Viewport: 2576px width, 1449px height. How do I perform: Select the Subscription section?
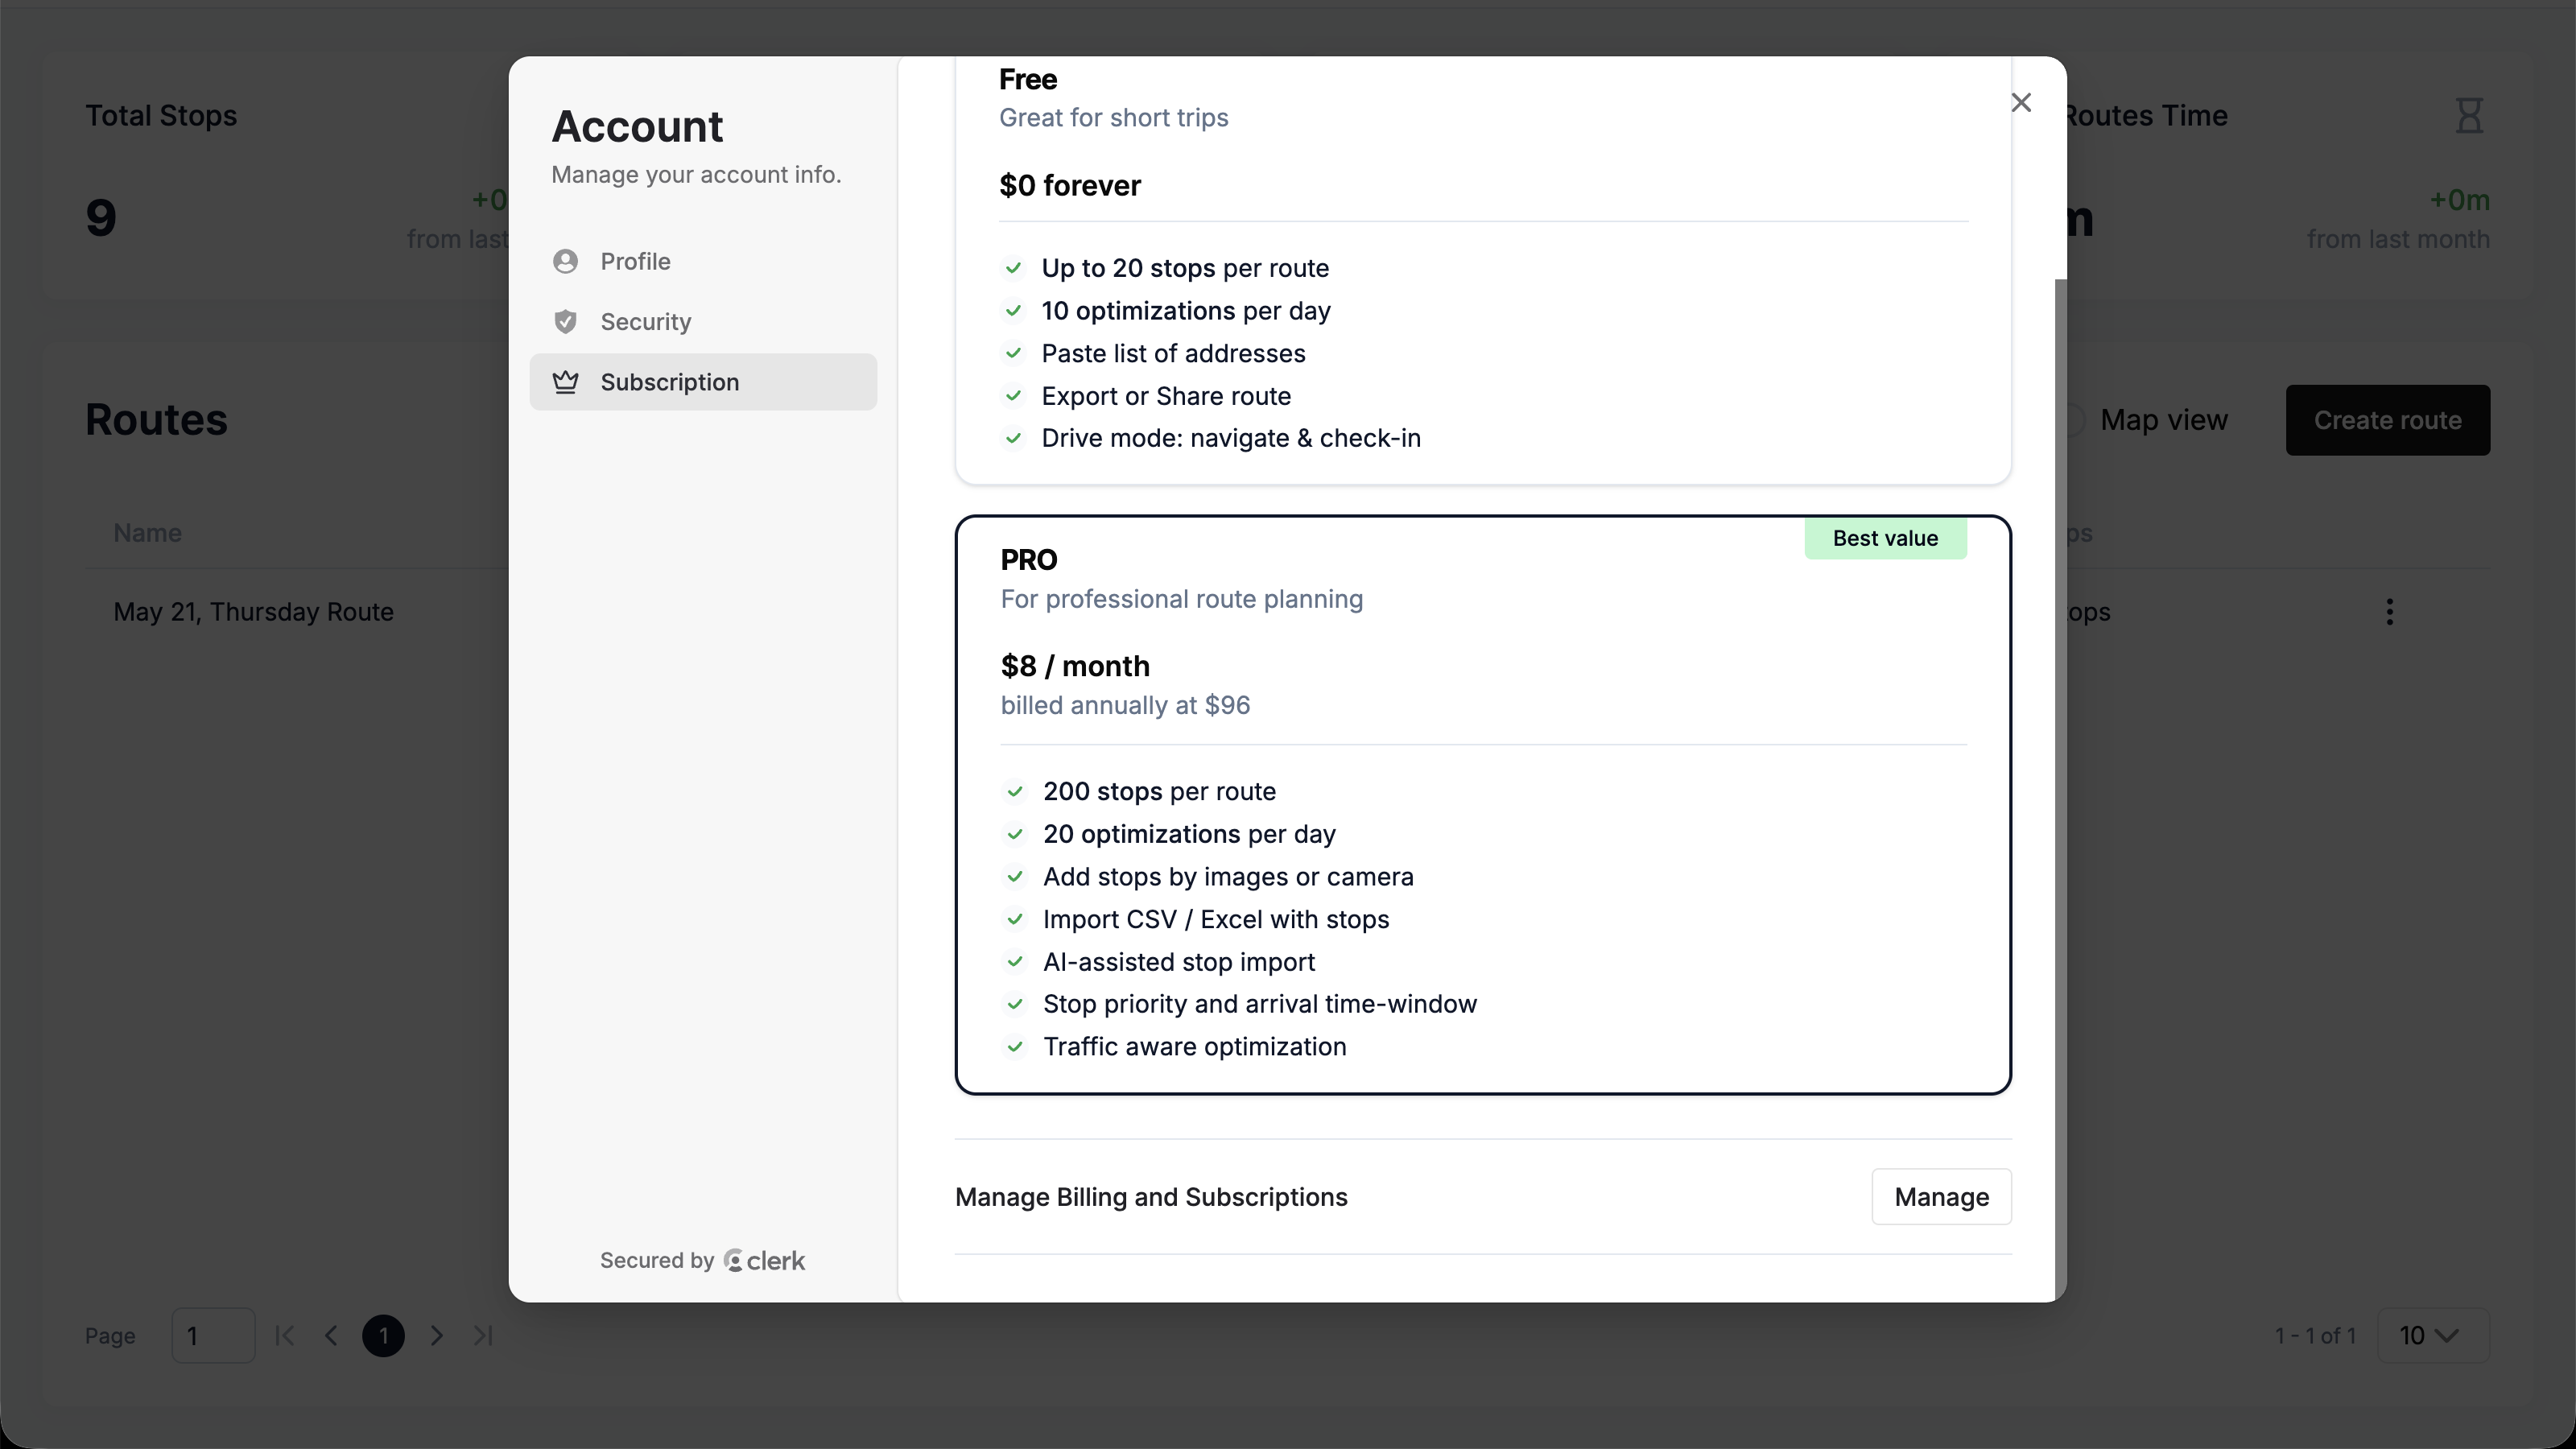tap(703, 382)
